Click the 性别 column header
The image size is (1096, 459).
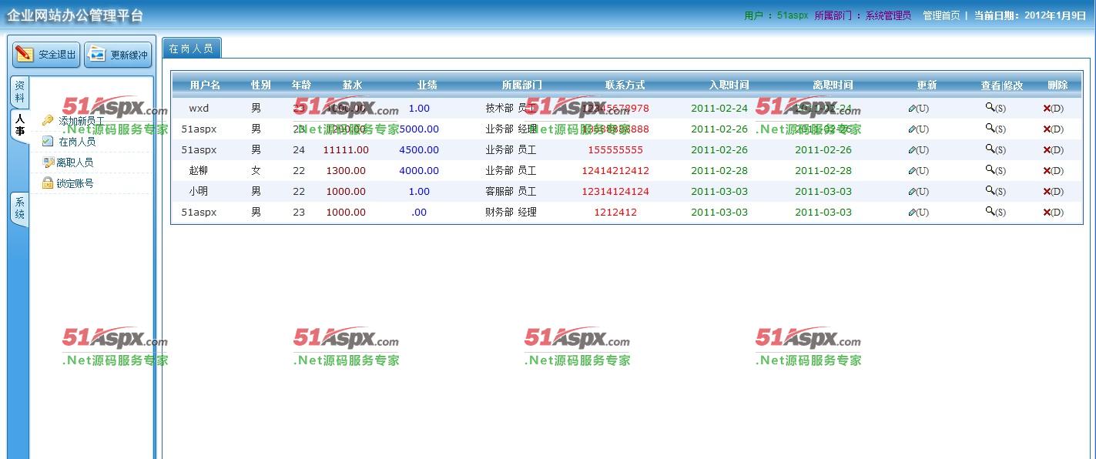pyautogui.click(x=260, y=85)
